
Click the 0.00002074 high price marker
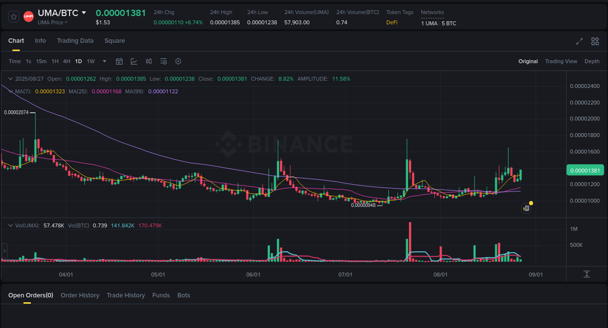(17, 112)
